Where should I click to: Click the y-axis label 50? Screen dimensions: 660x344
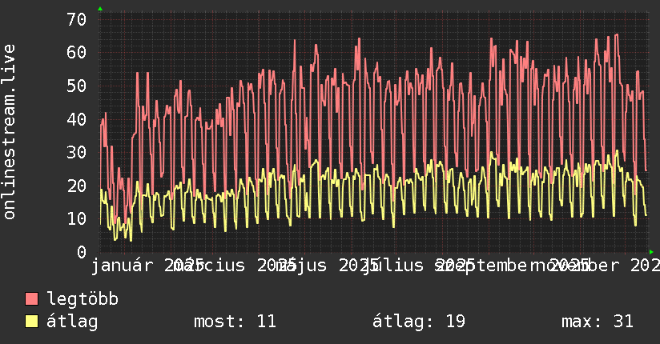click(x=77, y=86)
